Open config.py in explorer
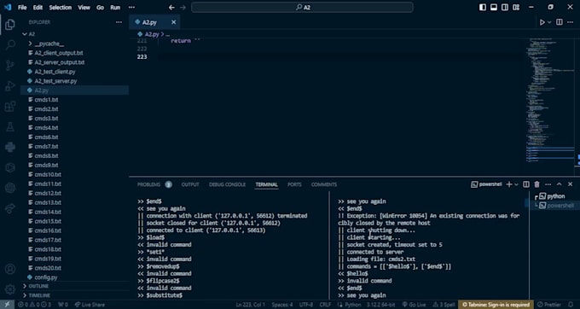 coord(46,277)
